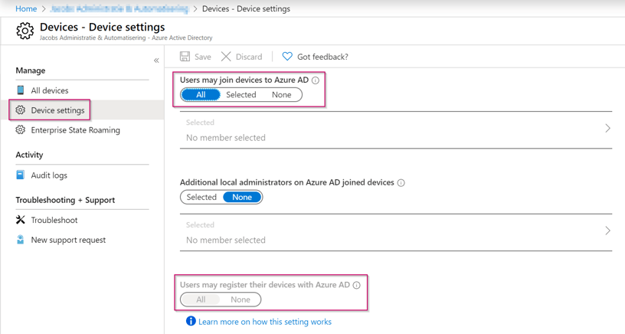Click the Troubleshoot tools icon
Screen dimensions: 625x334
21,220
